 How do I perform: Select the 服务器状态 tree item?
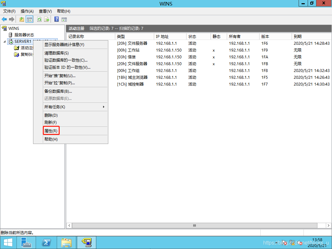pos(24,35)
